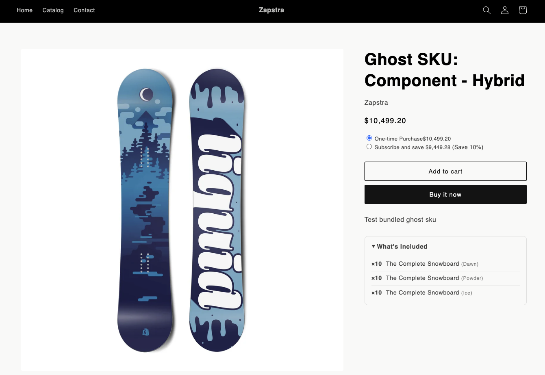The width and height of the screenshot is (545, 375).
Task: Go to the Home page
Action: point(24,10)
